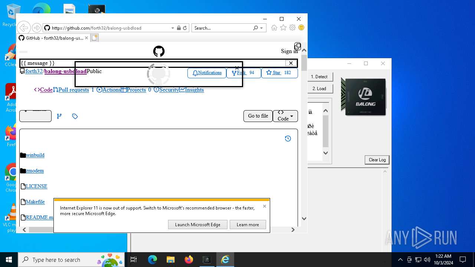
Task: Open the winbuild folder
Action: tap(35, 155)
